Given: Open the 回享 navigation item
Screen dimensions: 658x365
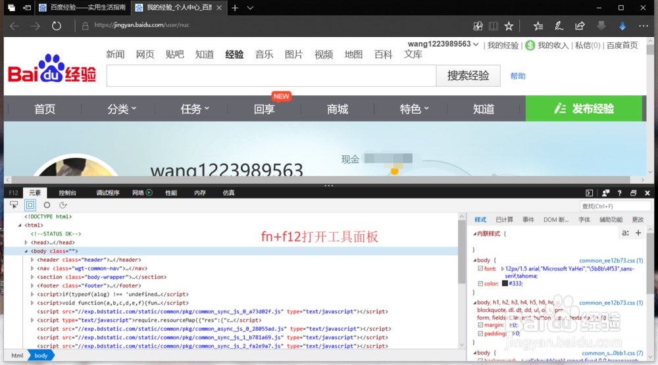Looking at the screenshot, I should 265,109.
